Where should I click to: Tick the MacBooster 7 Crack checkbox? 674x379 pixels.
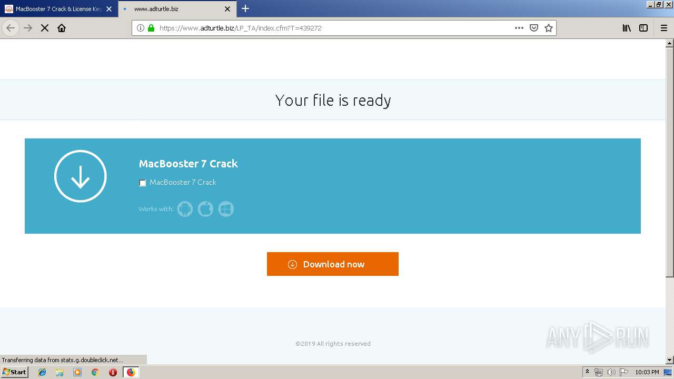[142, 183]
